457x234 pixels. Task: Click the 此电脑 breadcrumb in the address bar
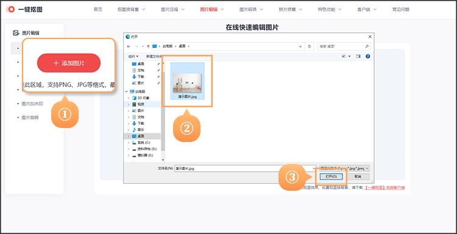coord(168,46)
